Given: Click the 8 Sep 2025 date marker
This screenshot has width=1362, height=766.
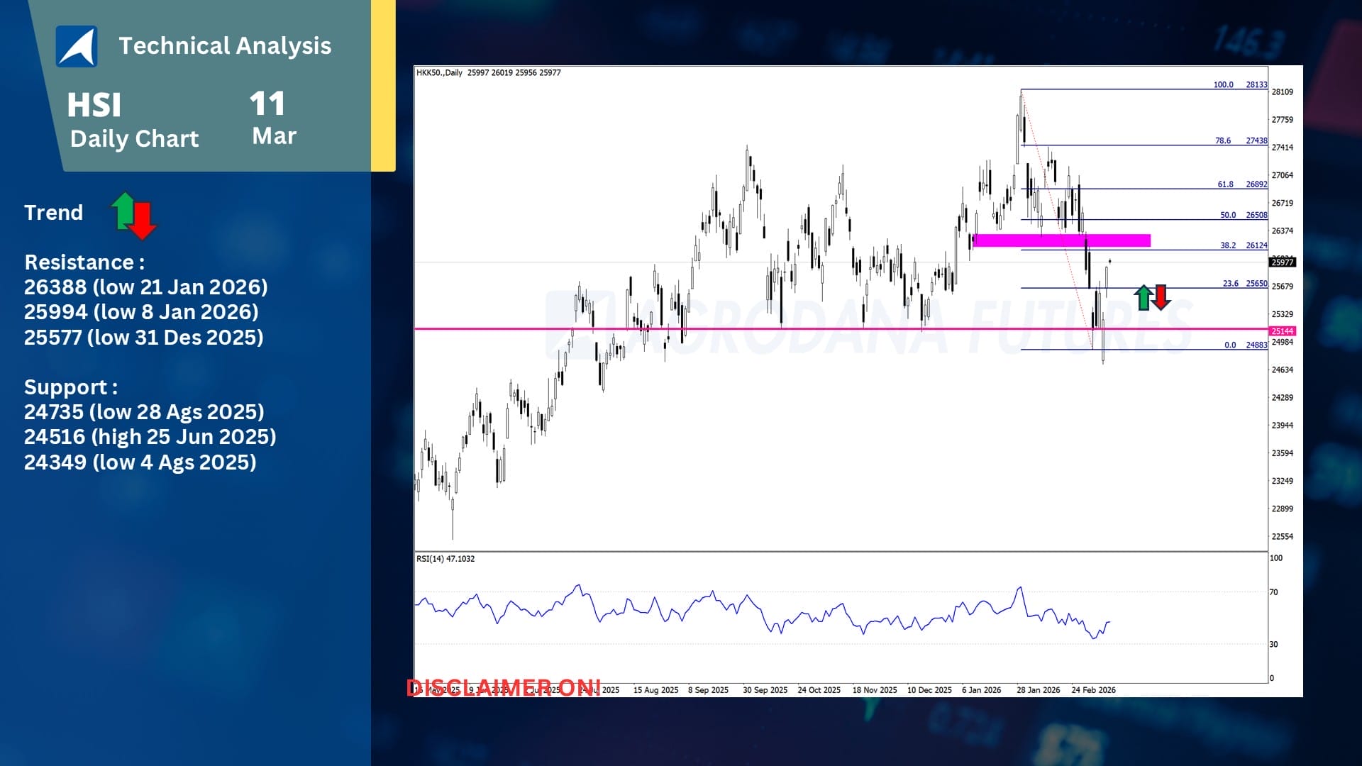Looking at the screenshot, I should 708,690.
